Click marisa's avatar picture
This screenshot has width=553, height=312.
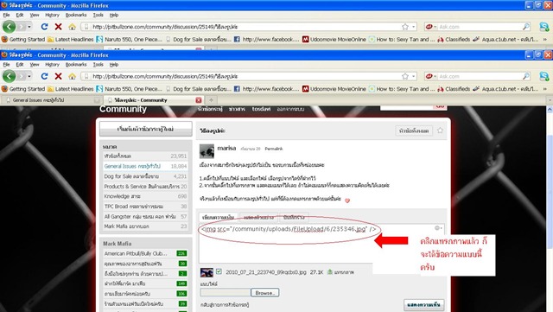207,151
